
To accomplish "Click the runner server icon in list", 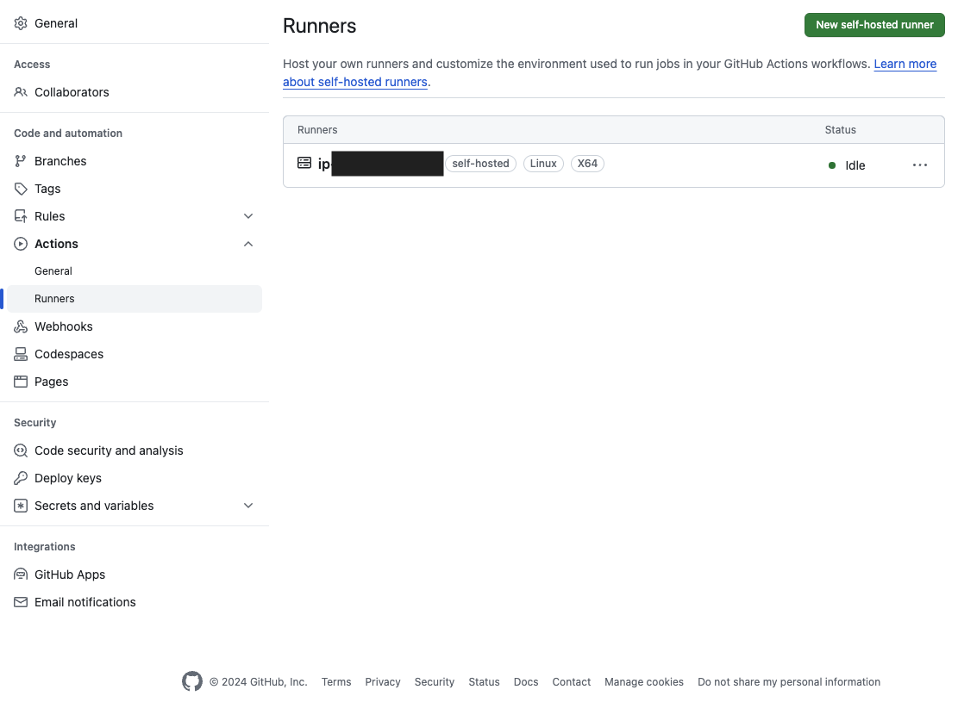I will (x=304, y=163).
